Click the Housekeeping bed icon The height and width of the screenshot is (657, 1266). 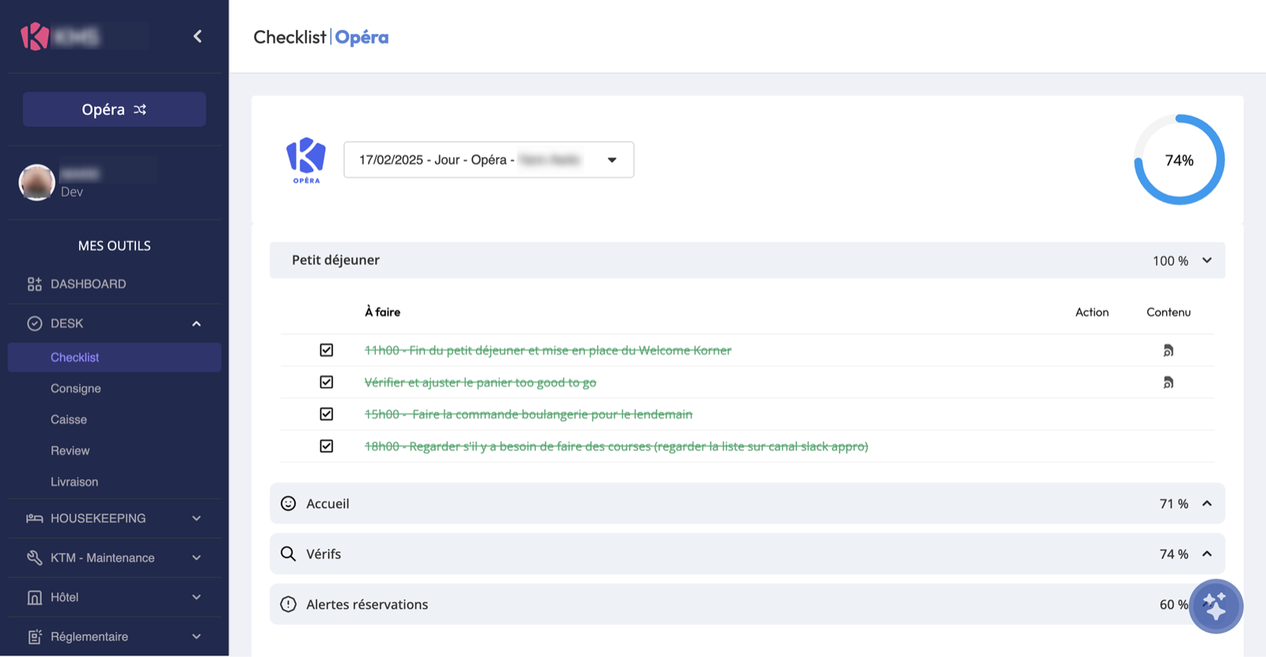[34, 519]
